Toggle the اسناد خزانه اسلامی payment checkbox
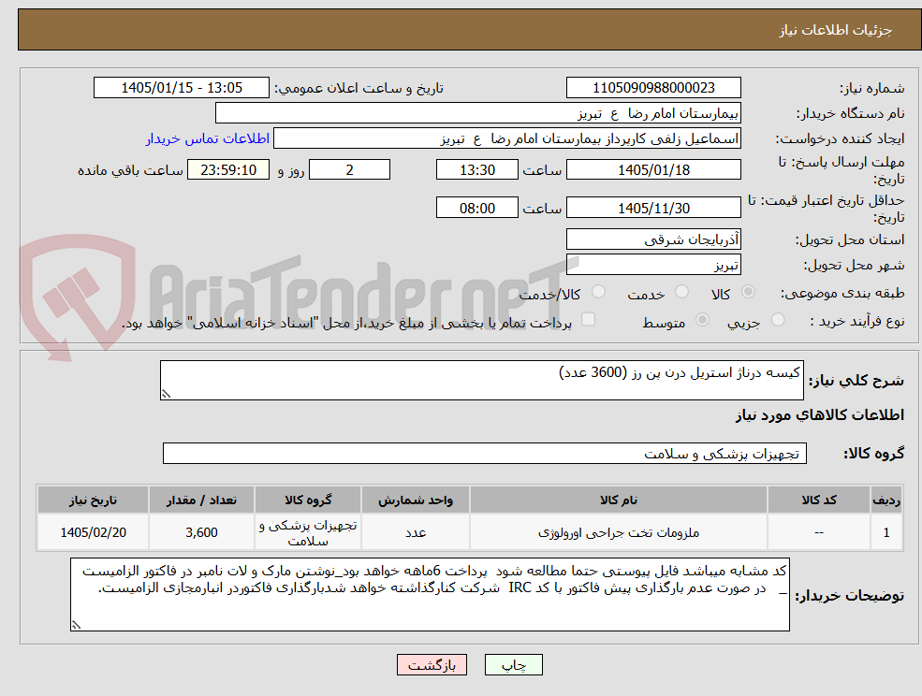The width and height of the screenshot is (922, 696). [x=588, y=320]
